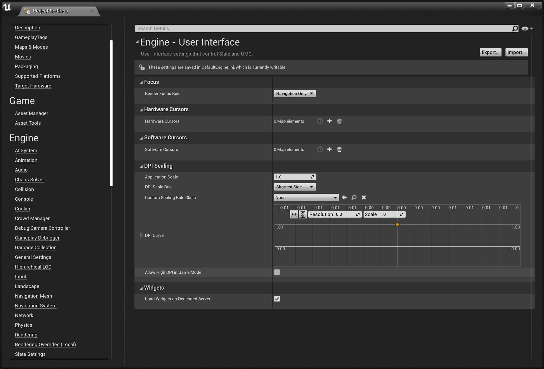Fit DPI curve vertically
The width and height of the screenshot is (544, 369).
click(303, 215)
